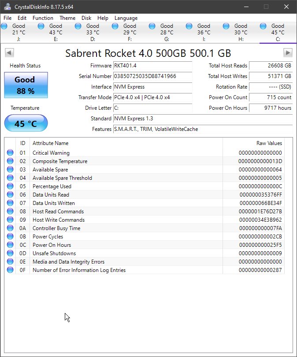Click status orb for Controller Busy Time row

click(10, 228)
